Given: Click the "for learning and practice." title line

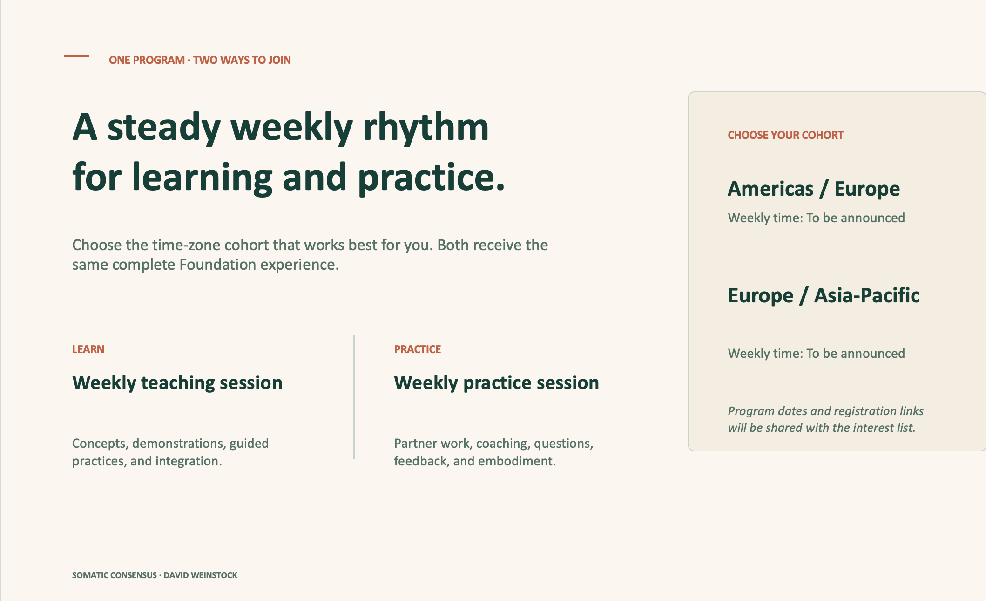Looking at the screenshot, I should click(289, 178).
